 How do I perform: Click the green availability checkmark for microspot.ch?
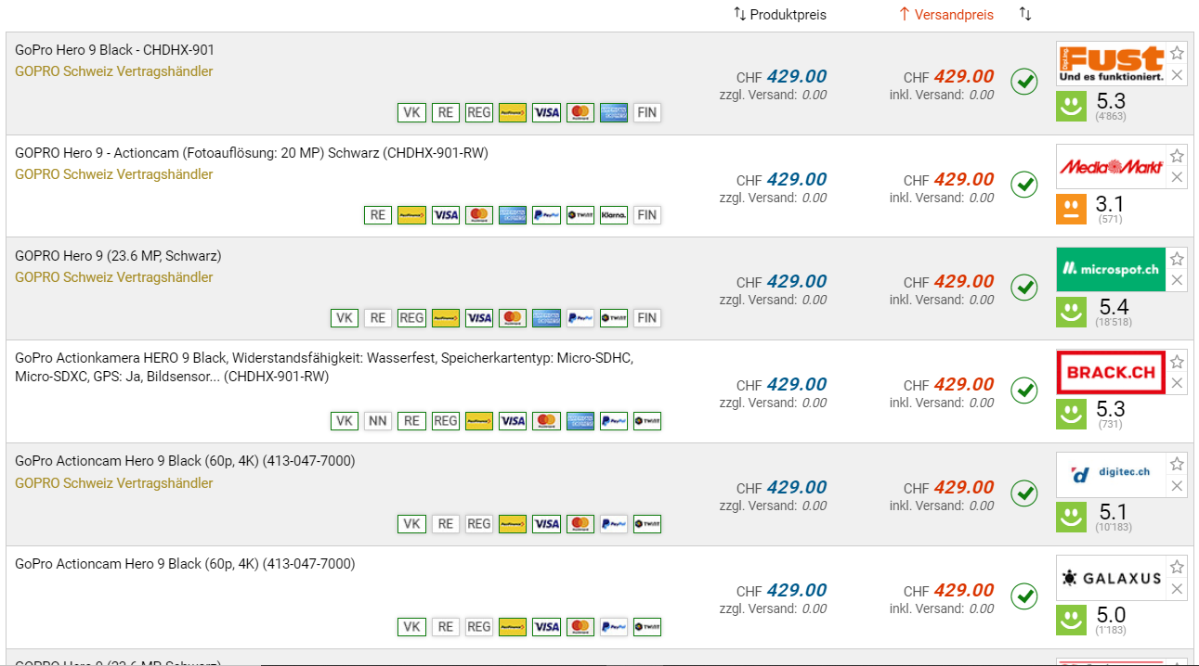tap(1023, 288)
